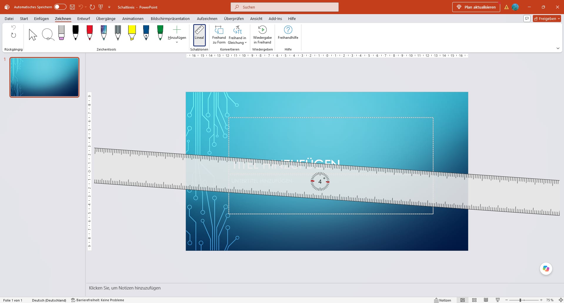Switch to the Einfügen tab
The image size is (564, 303).
(41, 19)
